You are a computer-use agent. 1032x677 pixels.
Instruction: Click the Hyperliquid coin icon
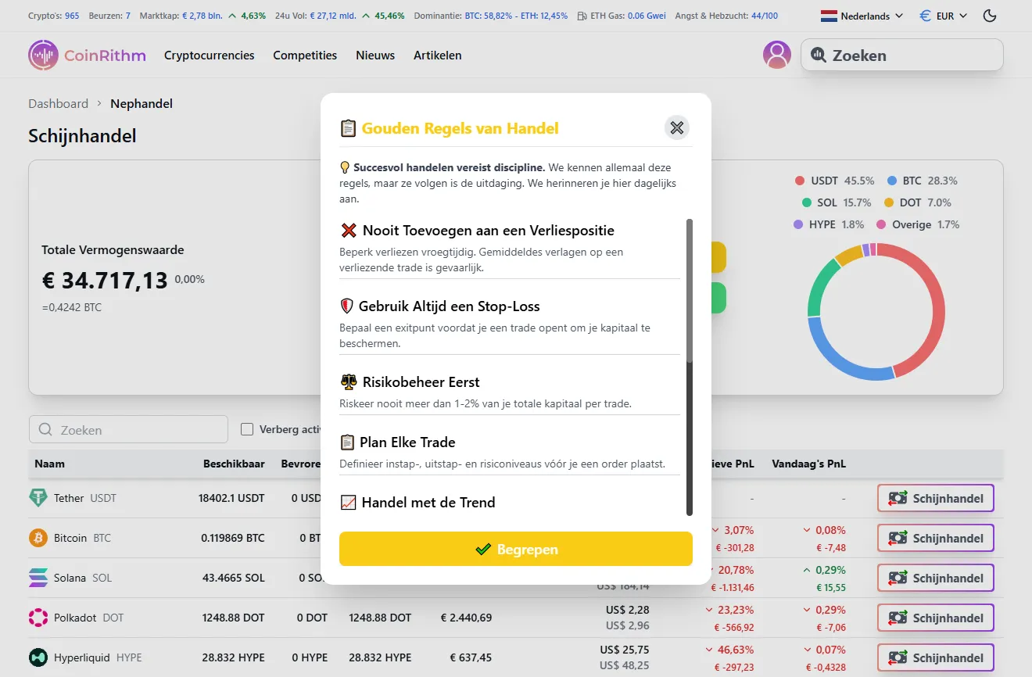[38, 657]
